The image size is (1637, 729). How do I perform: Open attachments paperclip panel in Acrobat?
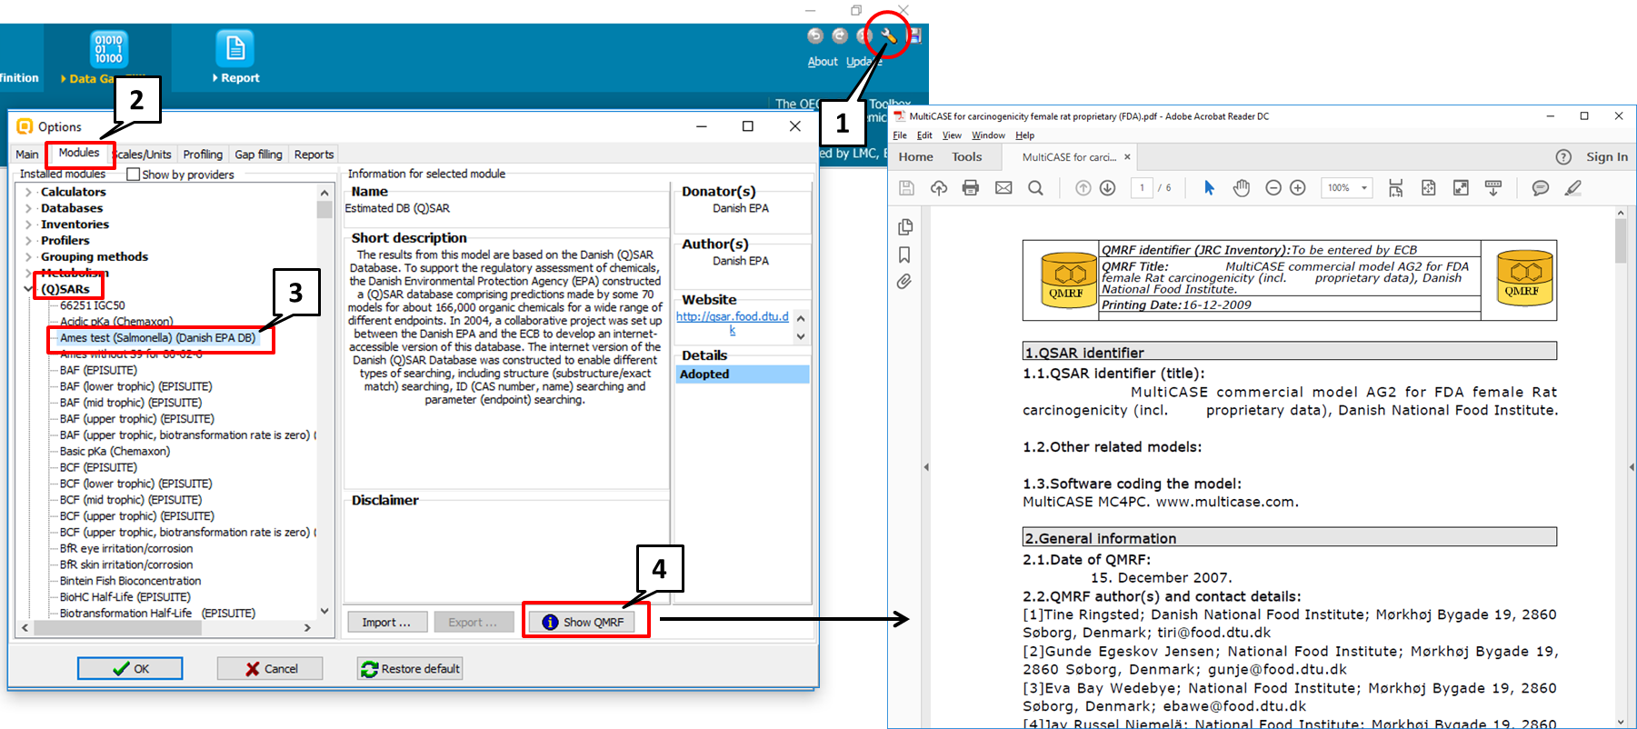point(904,282)
